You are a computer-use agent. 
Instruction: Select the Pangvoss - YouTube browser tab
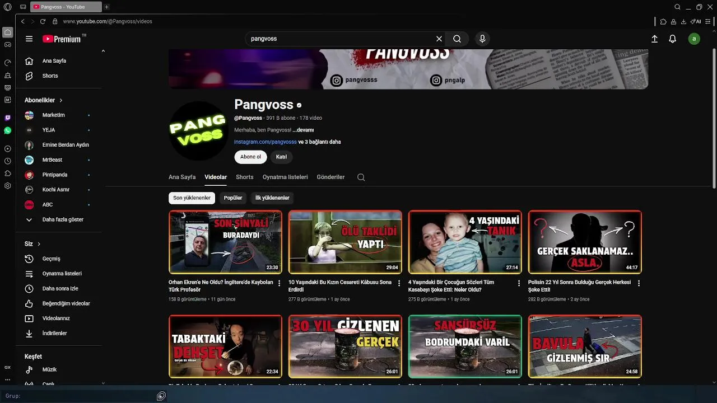tap(65, 7)
